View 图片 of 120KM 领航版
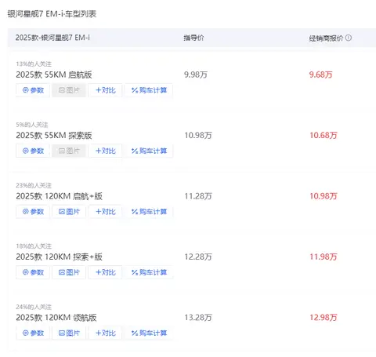The image size is (376, 357). click(x=69, y=333)
